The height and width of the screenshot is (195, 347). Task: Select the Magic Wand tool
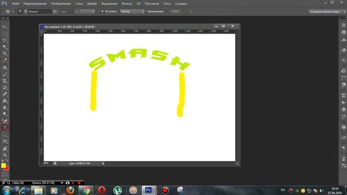[5, 47]
